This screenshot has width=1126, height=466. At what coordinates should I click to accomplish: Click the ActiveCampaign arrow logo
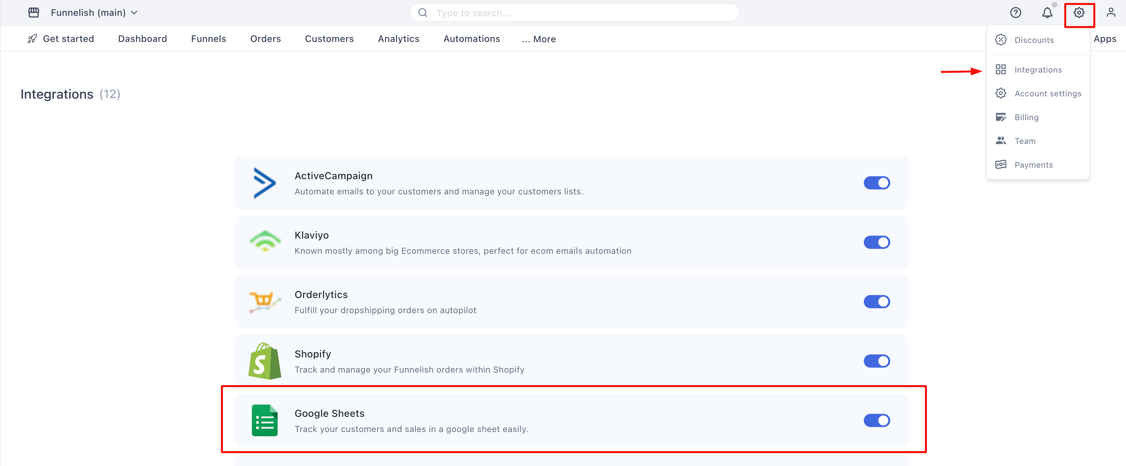coord(264,183)
